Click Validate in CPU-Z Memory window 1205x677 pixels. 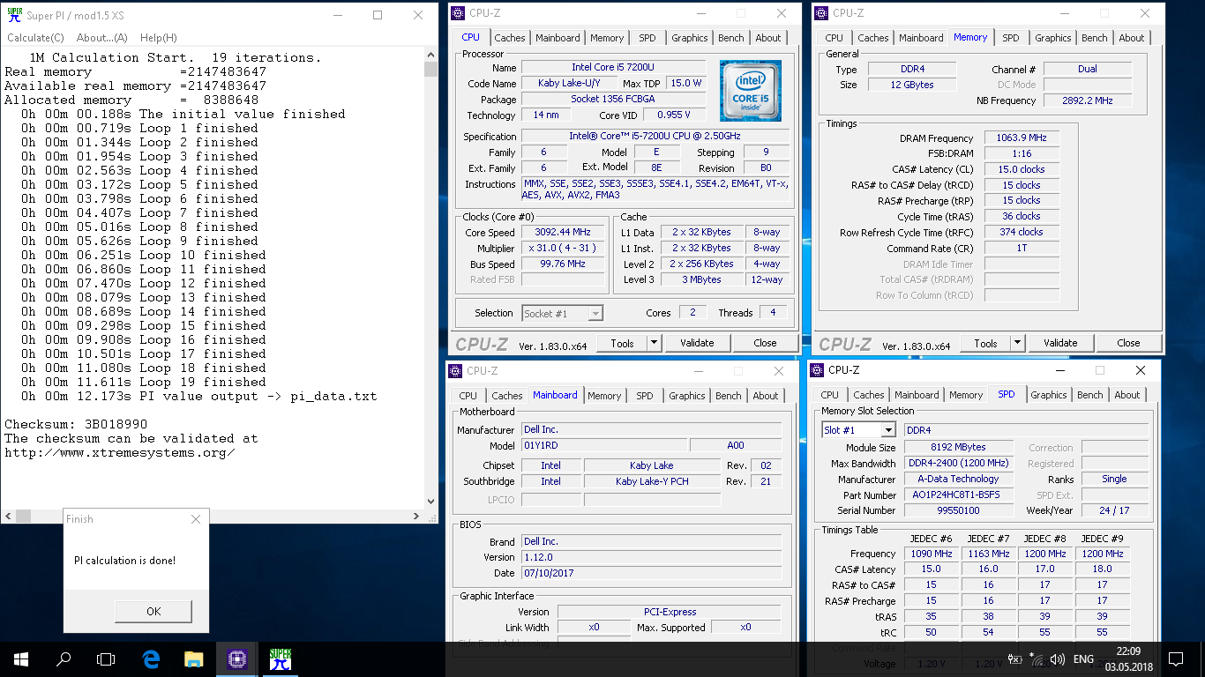(1060, 343)
